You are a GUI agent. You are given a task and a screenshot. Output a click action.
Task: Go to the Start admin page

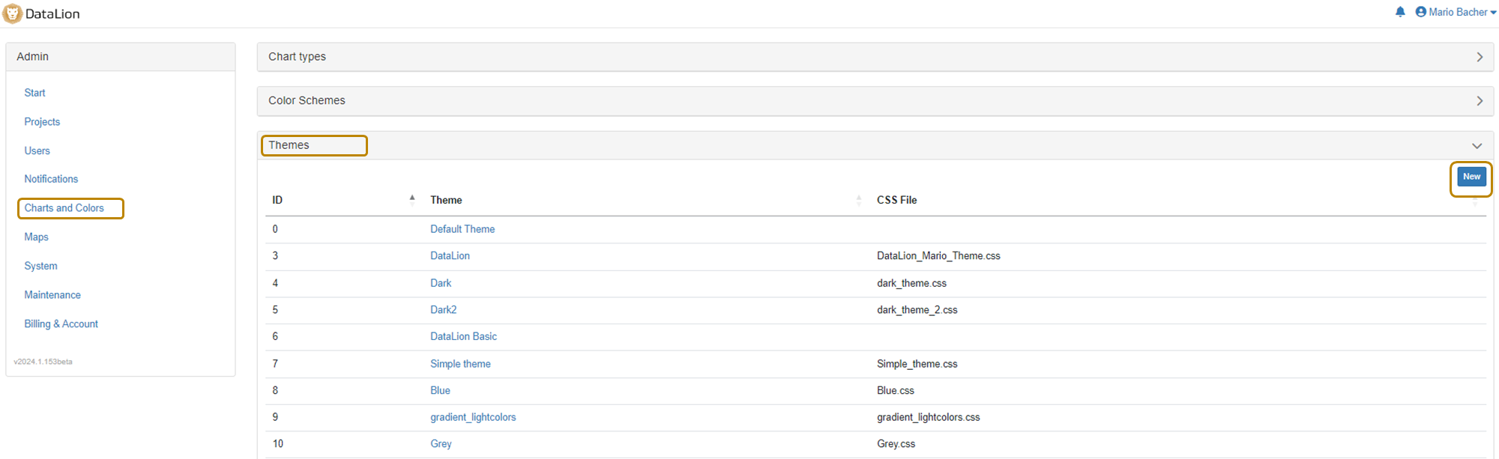34,93
